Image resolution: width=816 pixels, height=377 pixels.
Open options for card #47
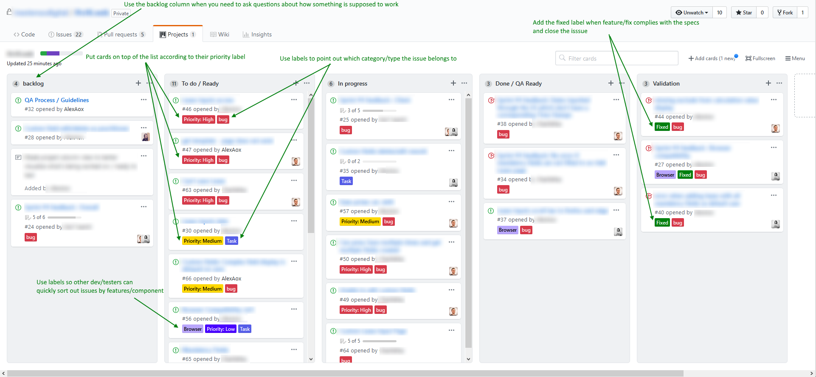coord(294,140)
